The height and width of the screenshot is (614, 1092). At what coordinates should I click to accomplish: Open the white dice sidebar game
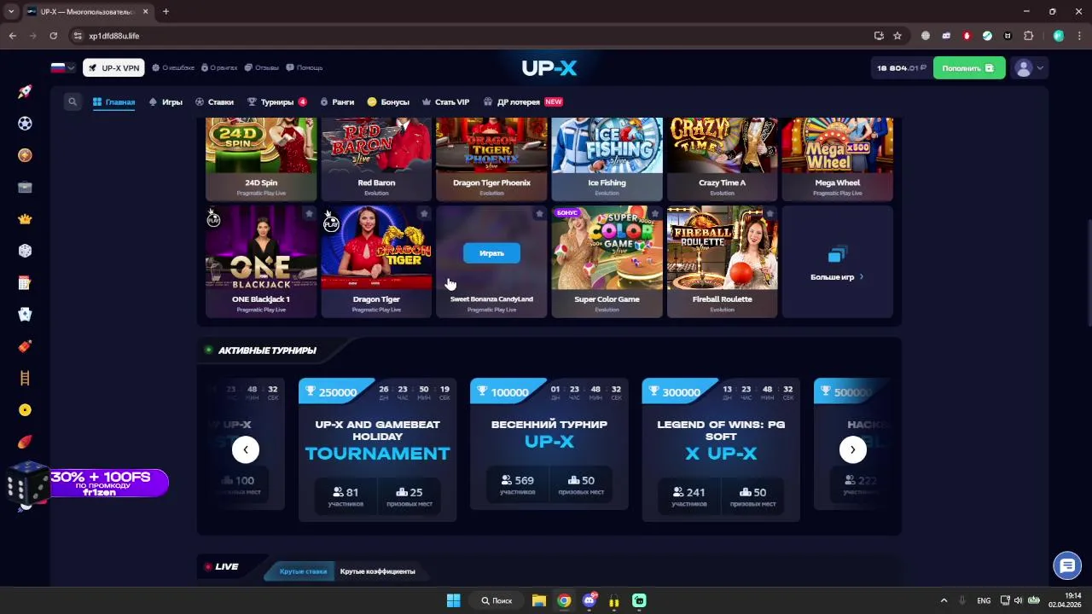[25, 251]
